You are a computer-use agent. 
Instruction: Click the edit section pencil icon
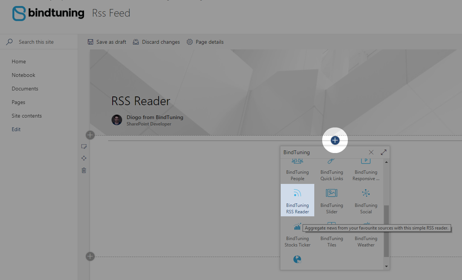coord(84,146)
